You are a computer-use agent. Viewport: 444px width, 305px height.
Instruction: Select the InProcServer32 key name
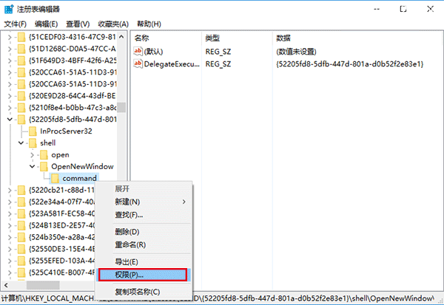point(66,131)
